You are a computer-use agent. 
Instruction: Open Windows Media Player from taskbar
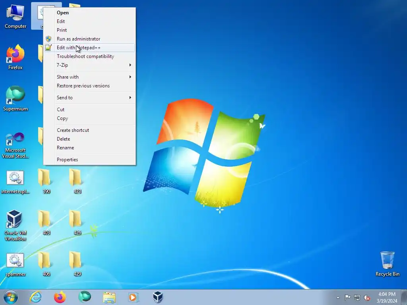point(134,297)
